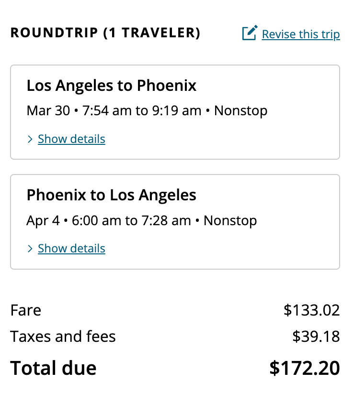This screenshot has height=393, width=354.
Task: Click the Taxes and fees label
Action: pos(63,337)
